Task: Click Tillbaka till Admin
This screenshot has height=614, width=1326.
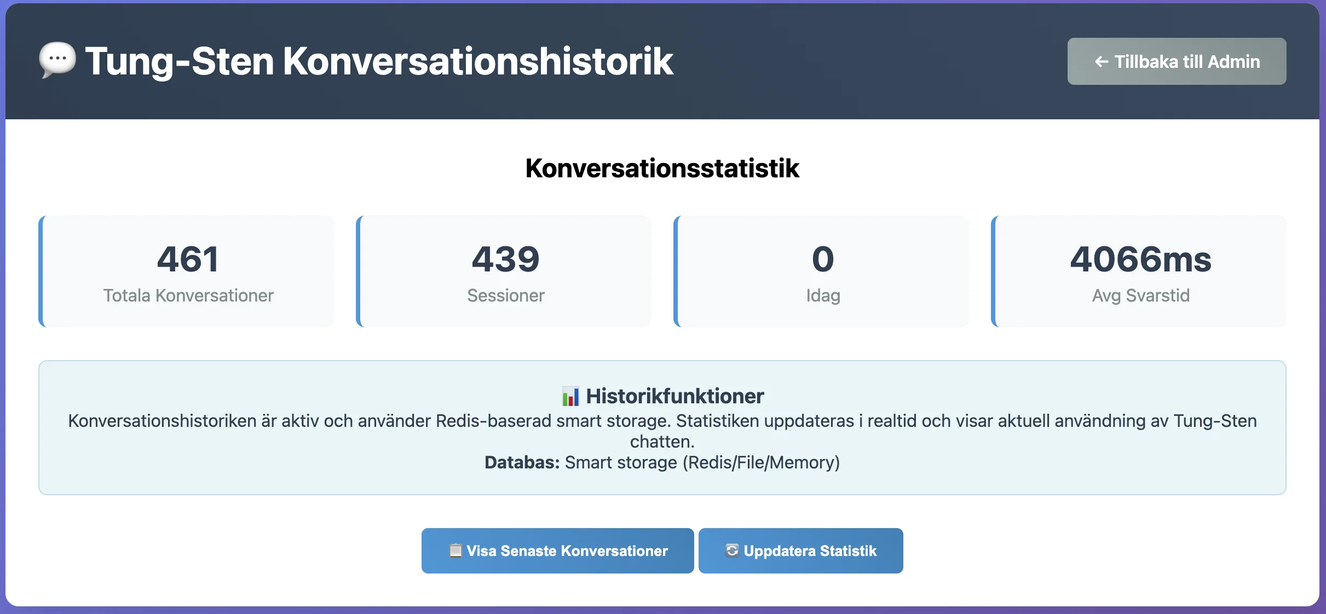Action: coord(1177,61)
